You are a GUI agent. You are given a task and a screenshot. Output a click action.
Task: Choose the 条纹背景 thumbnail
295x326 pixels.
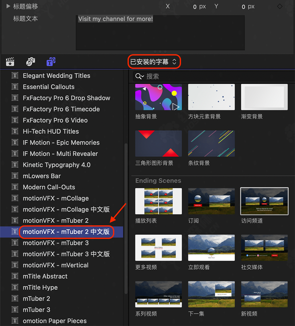pos(211,143)
